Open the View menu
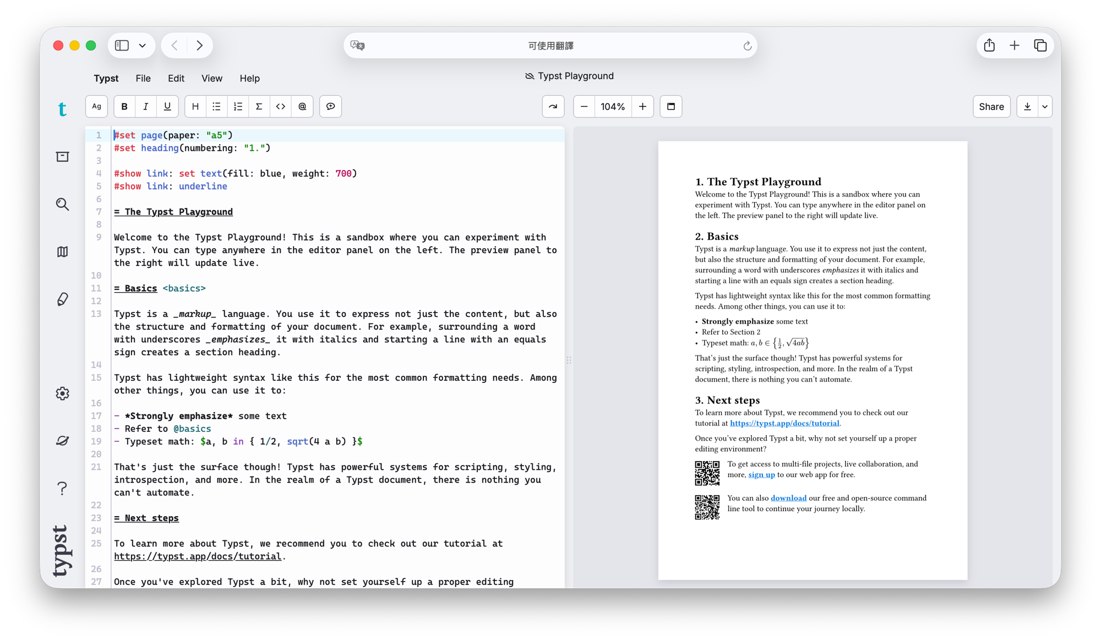This screenshot has width=1101, height=641. coord(212,78)
